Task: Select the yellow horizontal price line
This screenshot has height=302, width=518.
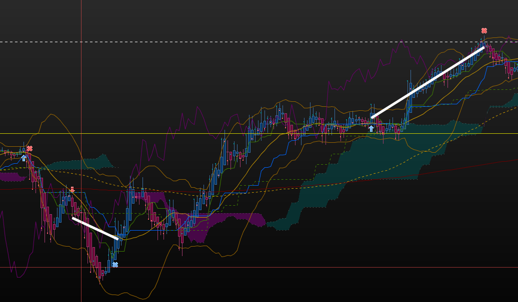Action: (x=259, y=133)
